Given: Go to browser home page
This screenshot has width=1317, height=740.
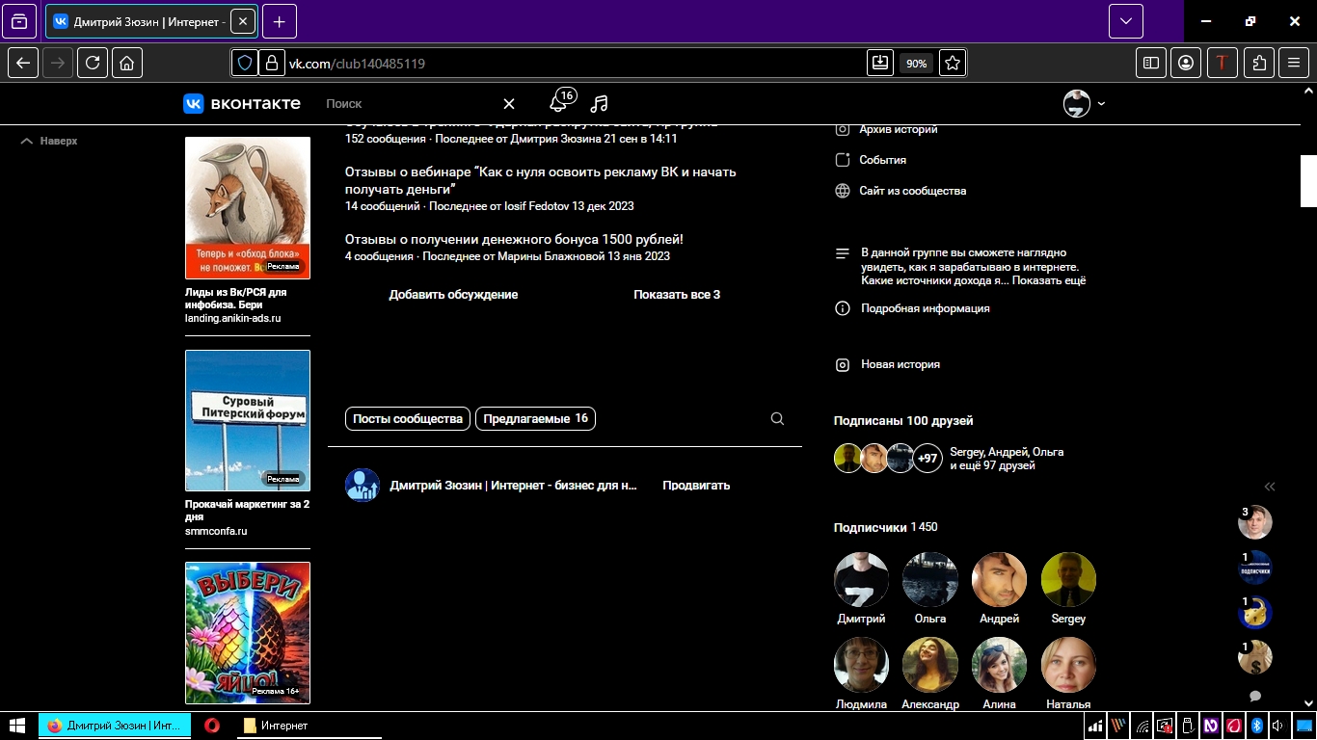Looking at the screenshot, I should click(127, 63).
